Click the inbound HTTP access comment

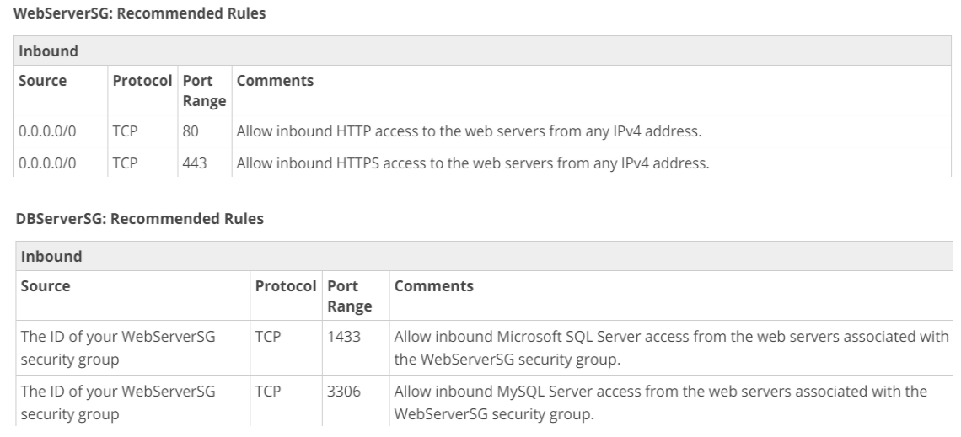(x=469, y=131)
